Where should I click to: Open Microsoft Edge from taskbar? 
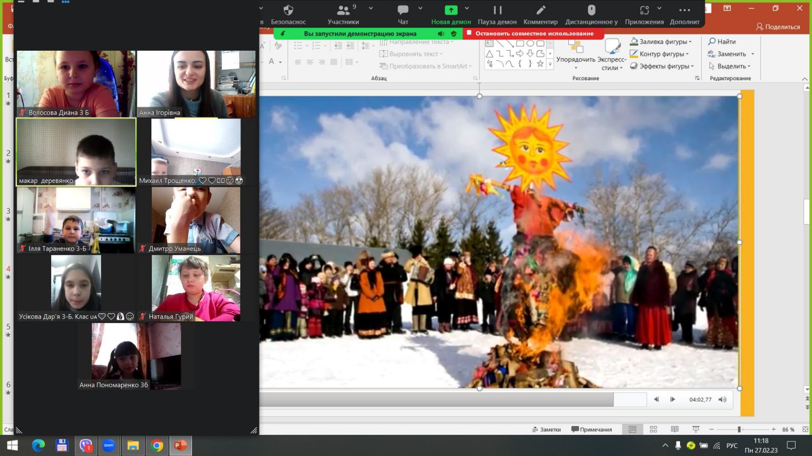click(38, 445)
